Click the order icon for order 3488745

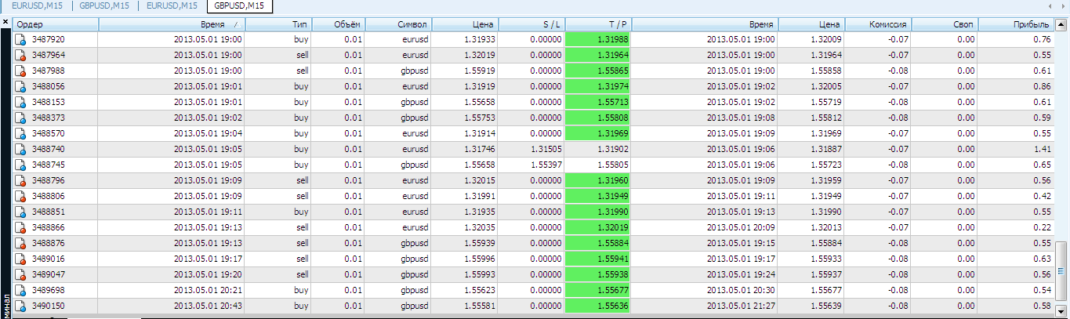click(22, 165)
